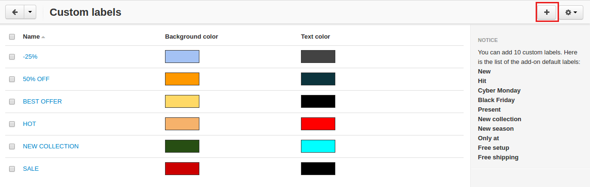Click the Custom labels page title

[85, 12]
